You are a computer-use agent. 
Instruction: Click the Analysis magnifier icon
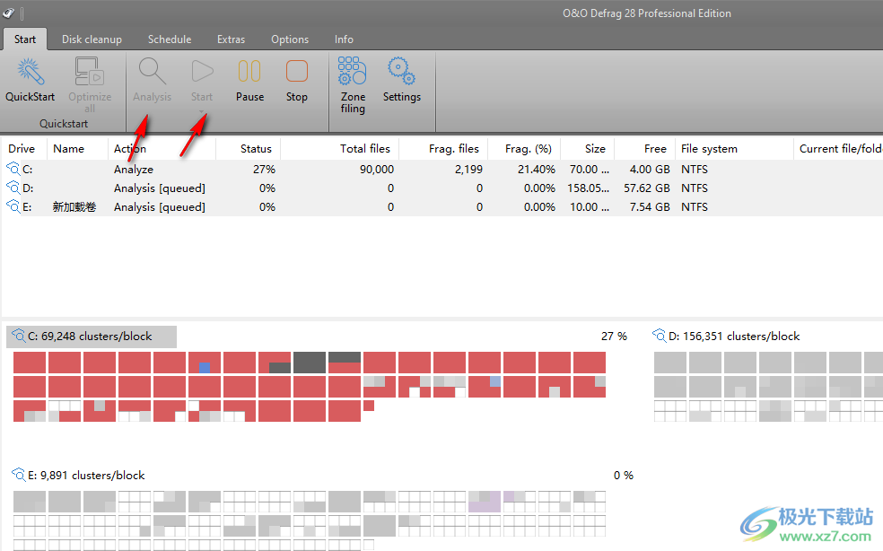pyautogui.click(x=152, y=72)
